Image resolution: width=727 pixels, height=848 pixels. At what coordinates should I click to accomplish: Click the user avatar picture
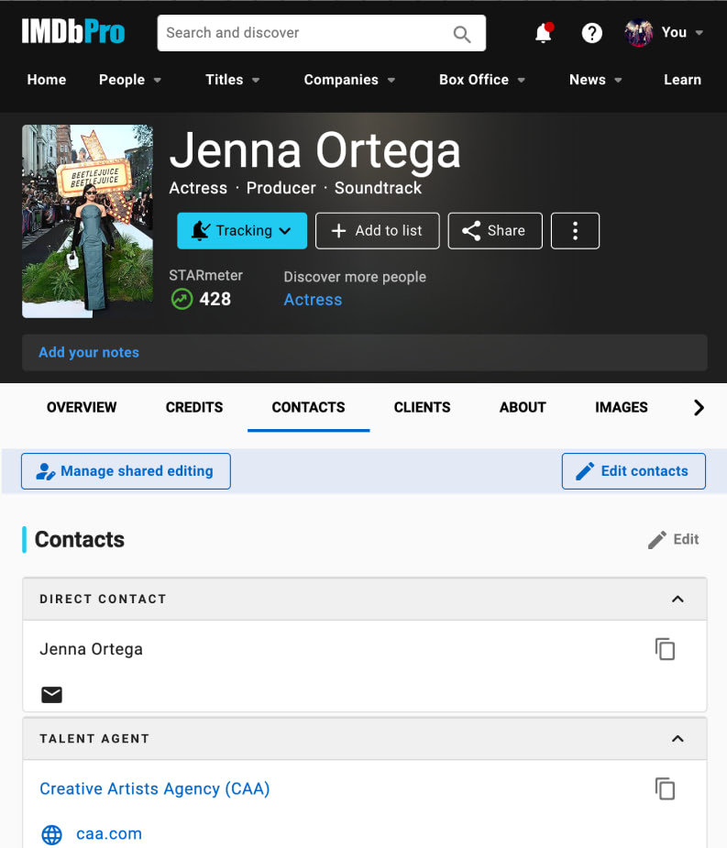(639, 32)
